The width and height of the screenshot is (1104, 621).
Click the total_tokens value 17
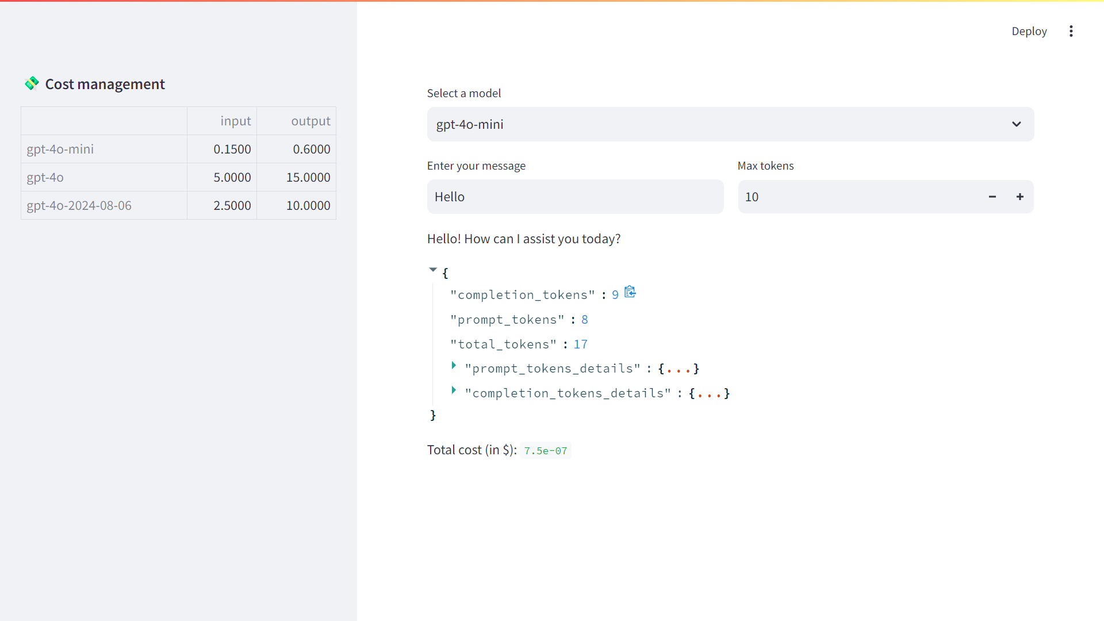click(580, 344)
